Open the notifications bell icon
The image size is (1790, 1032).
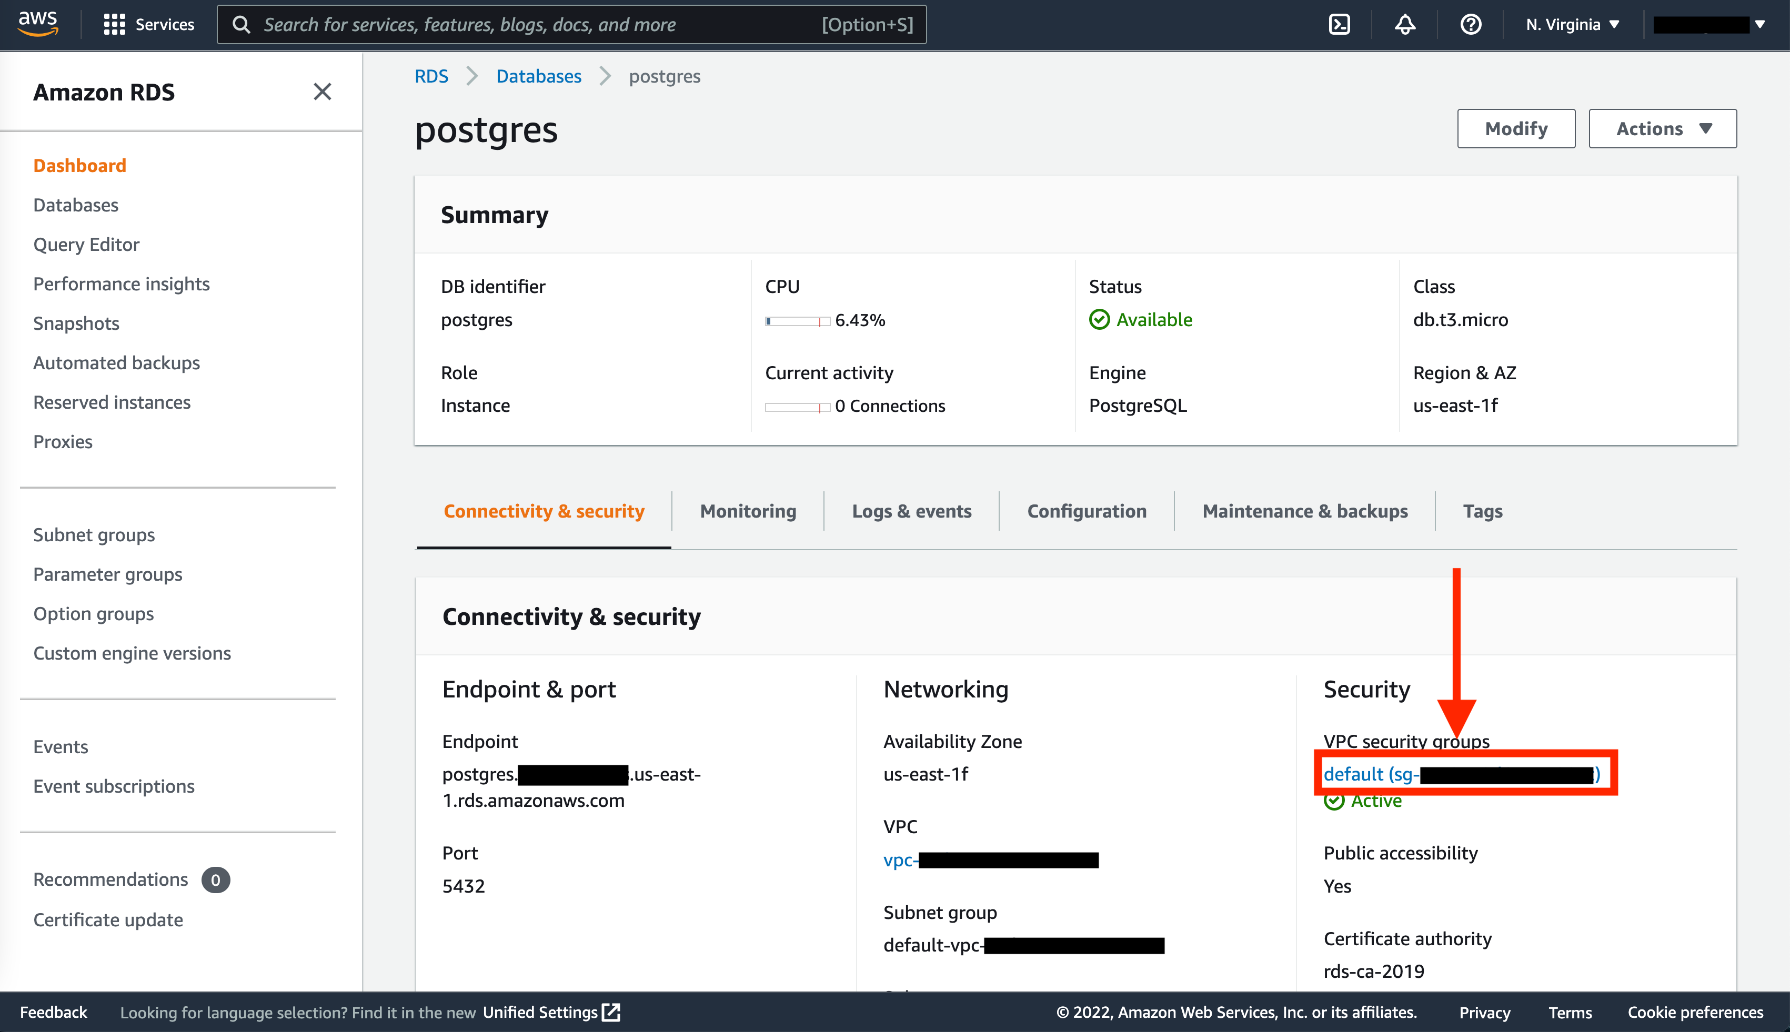(x=1404, y=24)
